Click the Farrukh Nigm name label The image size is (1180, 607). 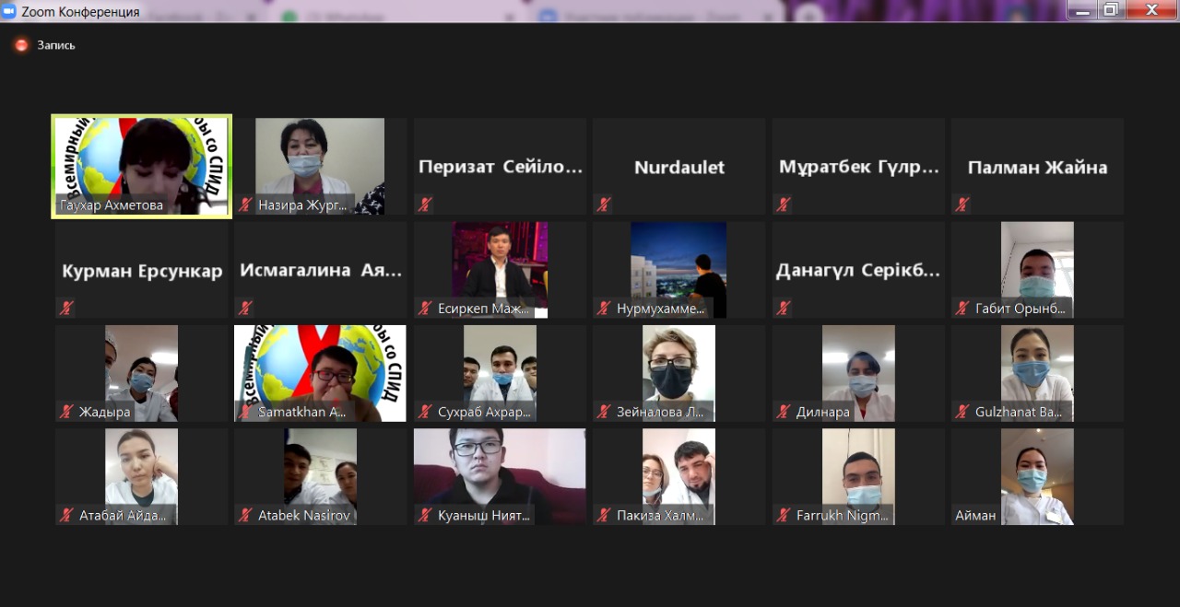coord(842,516)
